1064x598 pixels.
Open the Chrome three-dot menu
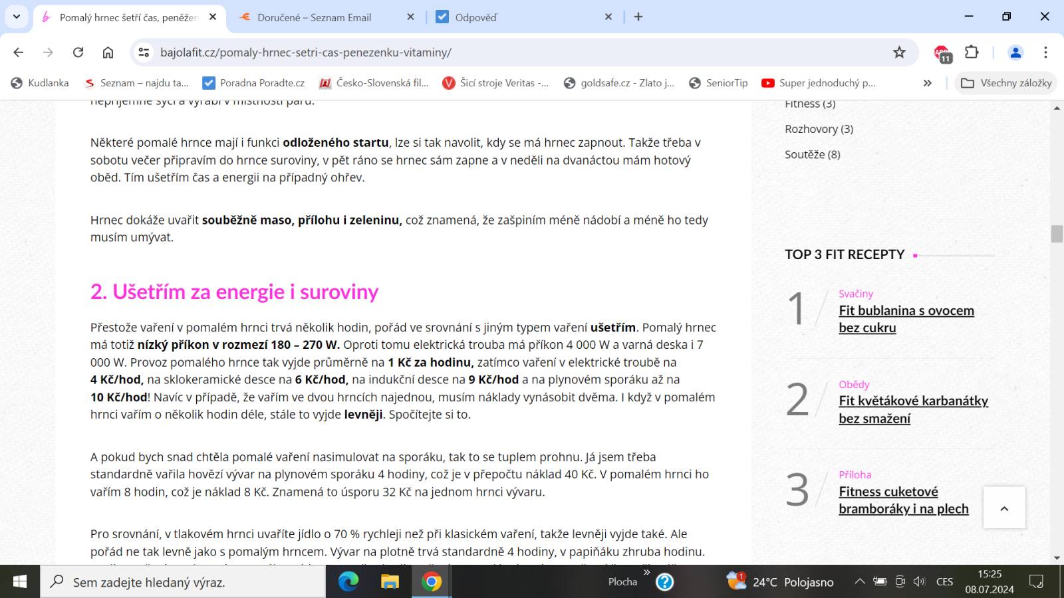1045,52
